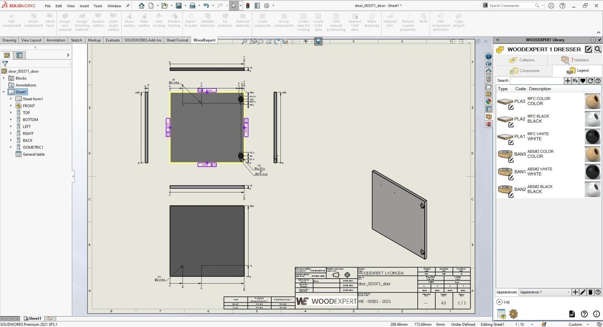The height and width of the screenshot is (327, 603).
Task: Expand the FRONT view tree node
Action: click(11, 106)
